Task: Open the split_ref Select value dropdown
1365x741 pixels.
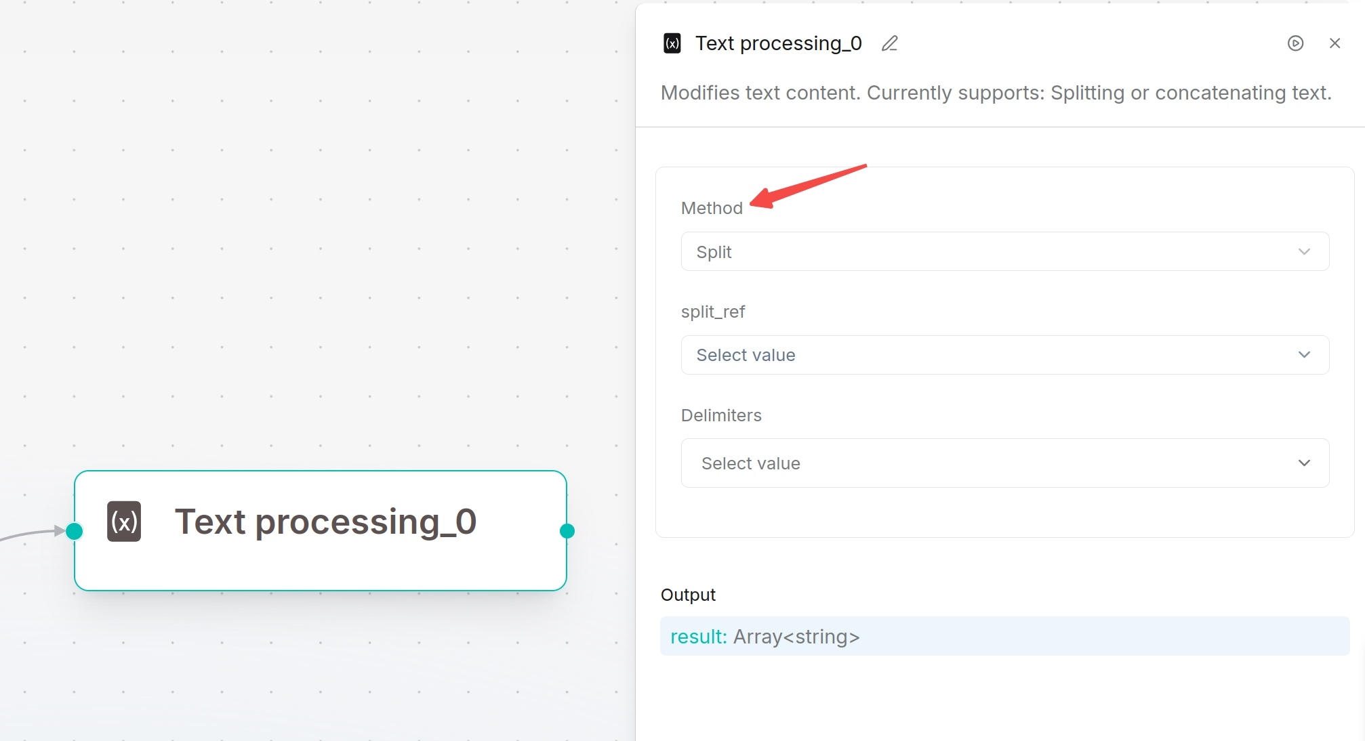Action: point(1004,355)
